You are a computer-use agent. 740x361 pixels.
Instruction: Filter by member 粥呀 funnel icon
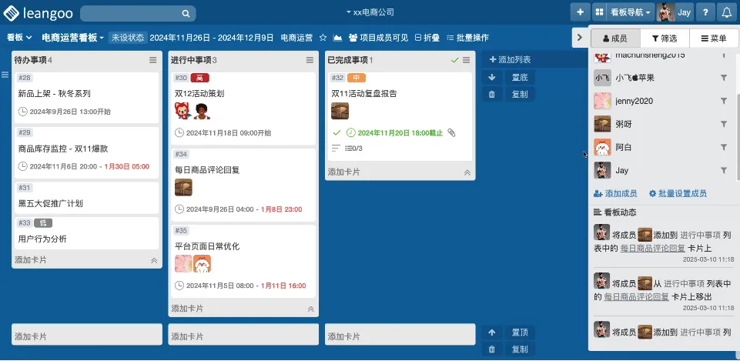(724, 124)
